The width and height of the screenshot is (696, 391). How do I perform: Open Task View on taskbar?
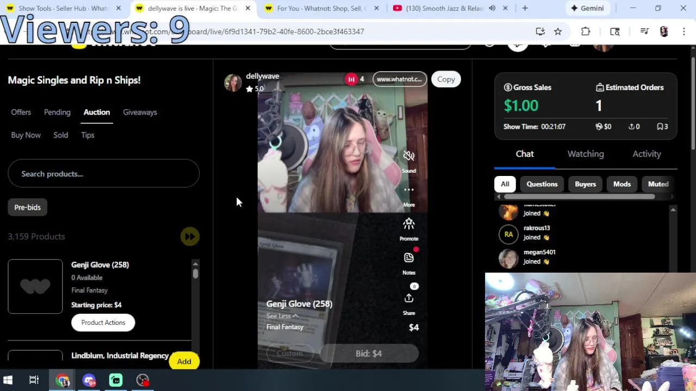tap(34, 380)
